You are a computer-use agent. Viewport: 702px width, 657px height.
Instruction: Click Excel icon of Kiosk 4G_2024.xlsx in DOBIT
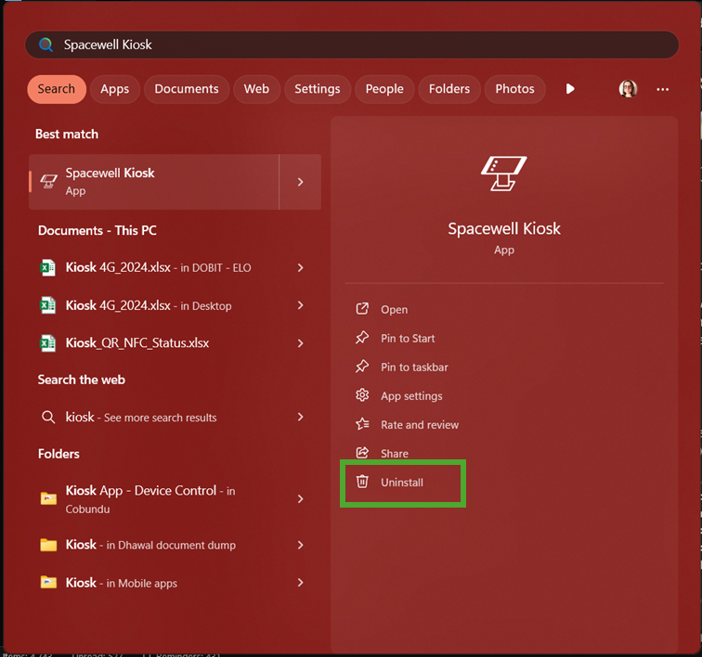(x=48, y=268)
